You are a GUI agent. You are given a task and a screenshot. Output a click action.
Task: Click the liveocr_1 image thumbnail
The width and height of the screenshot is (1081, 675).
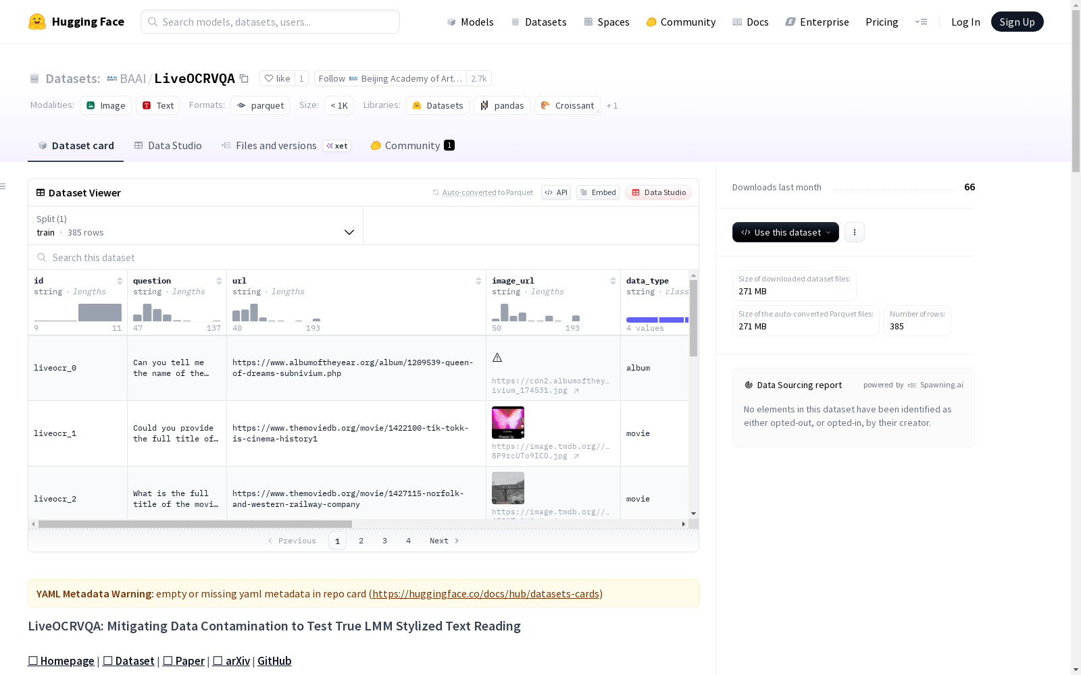point(508,423)
